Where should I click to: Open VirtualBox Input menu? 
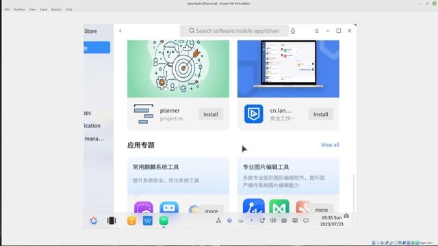43,10
